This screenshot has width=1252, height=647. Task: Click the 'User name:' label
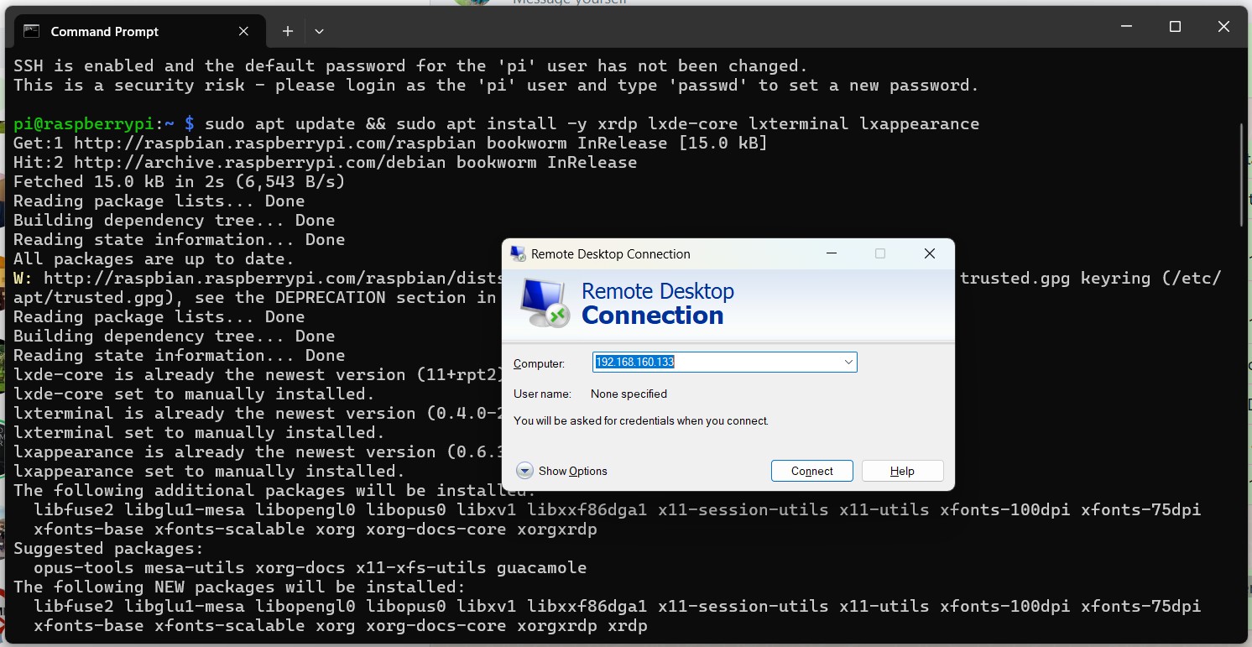(542, 394)
